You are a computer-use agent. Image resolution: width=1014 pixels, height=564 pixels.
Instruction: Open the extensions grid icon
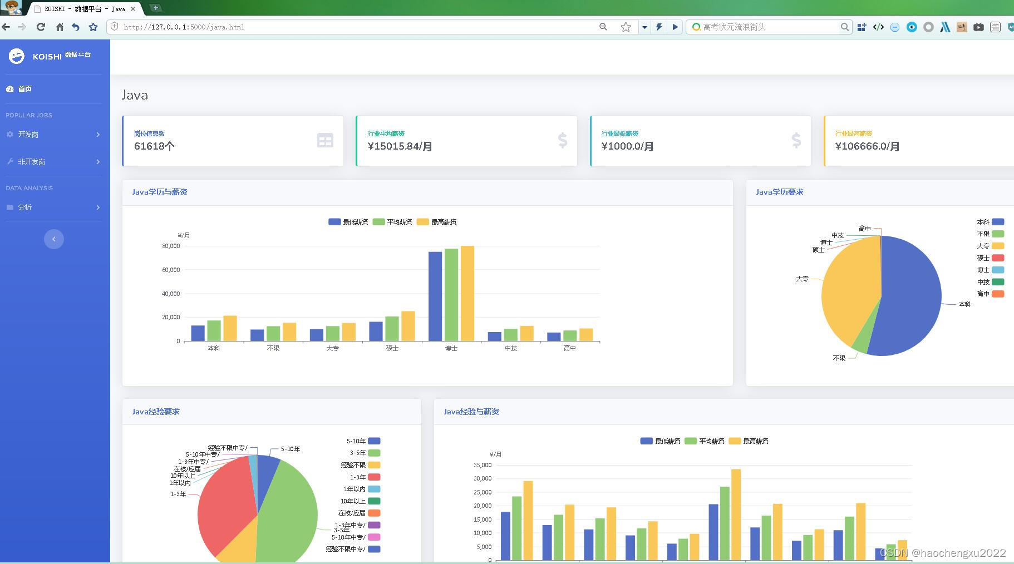[862, 27]
